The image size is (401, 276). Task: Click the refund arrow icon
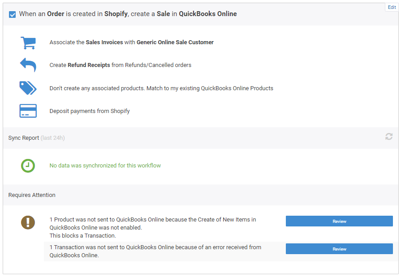click(28, 65)
